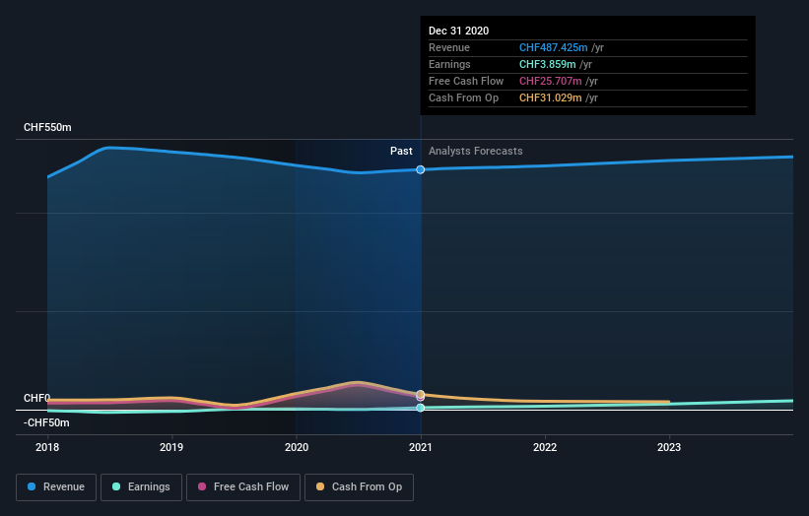This screenshot has width=809, height=516.
Task: Click the -CHF50m y-axis label
Action: [46, 422]
